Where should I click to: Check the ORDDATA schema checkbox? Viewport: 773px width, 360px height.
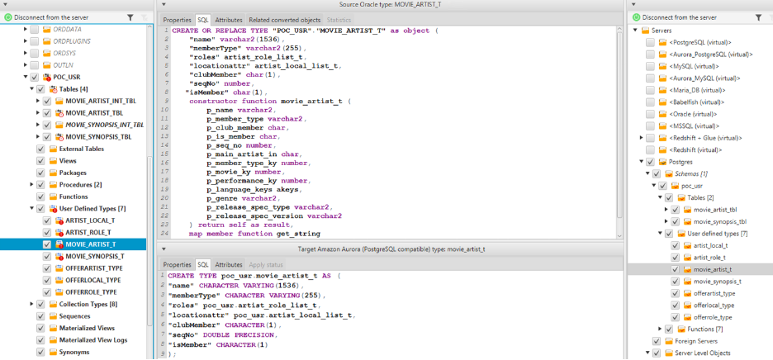pos(35,30)
